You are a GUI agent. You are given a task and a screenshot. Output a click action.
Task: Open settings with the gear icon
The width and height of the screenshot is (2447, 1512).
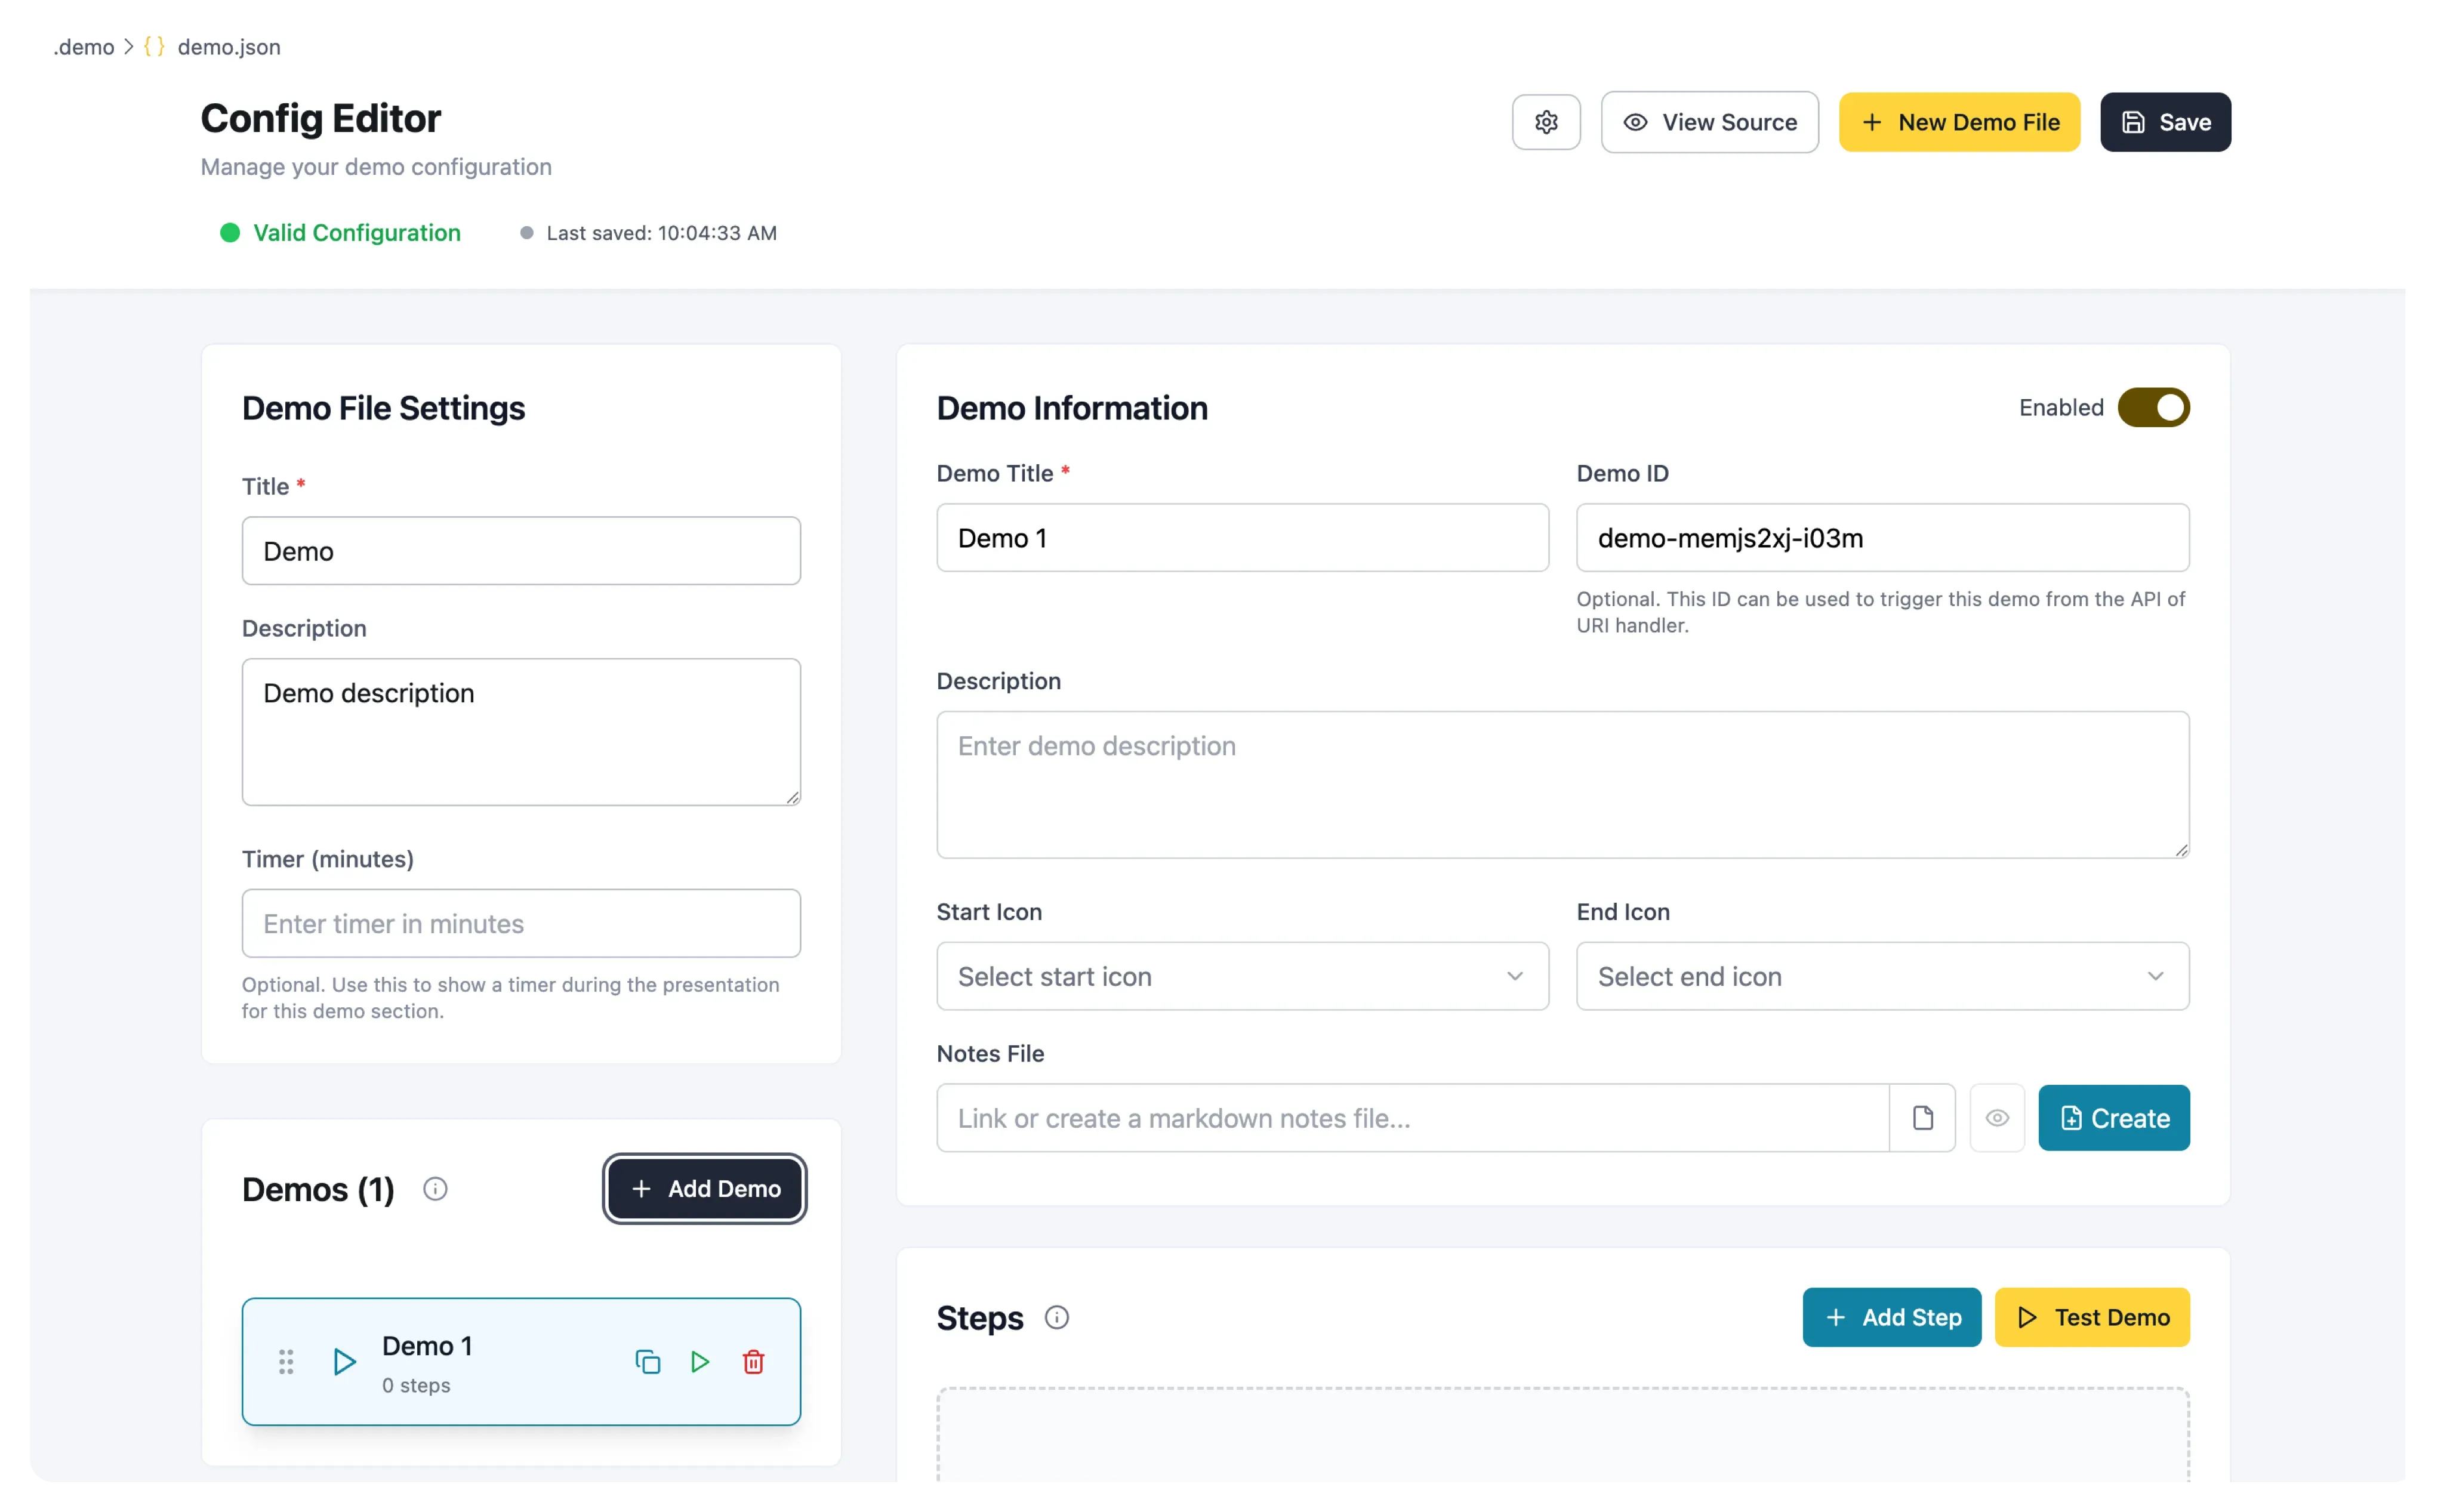point(1546,122)
